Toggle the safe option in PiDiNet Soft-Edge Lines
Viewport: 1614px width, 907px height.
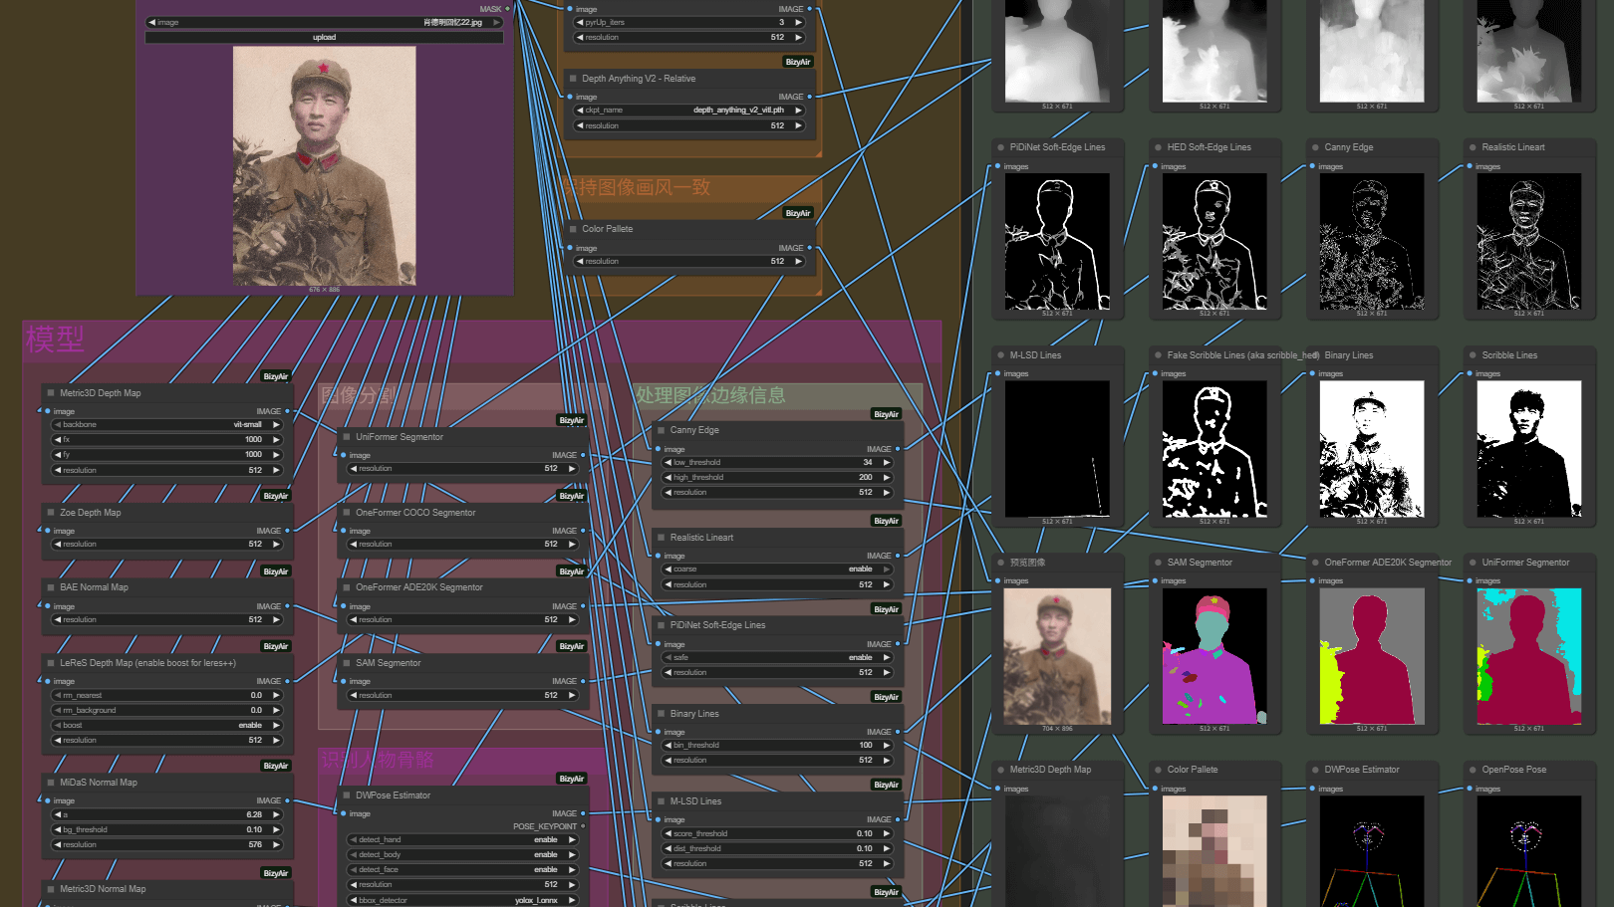777,658
